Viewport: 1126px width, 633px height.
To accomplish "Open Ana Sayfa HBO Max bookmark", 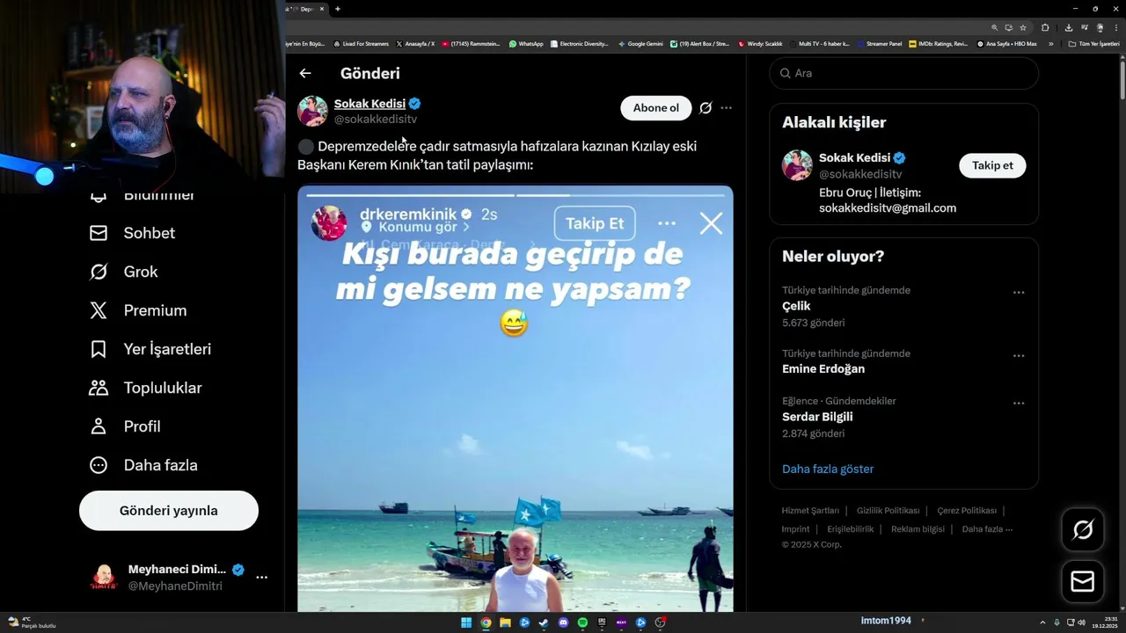I will [1006, 43].
